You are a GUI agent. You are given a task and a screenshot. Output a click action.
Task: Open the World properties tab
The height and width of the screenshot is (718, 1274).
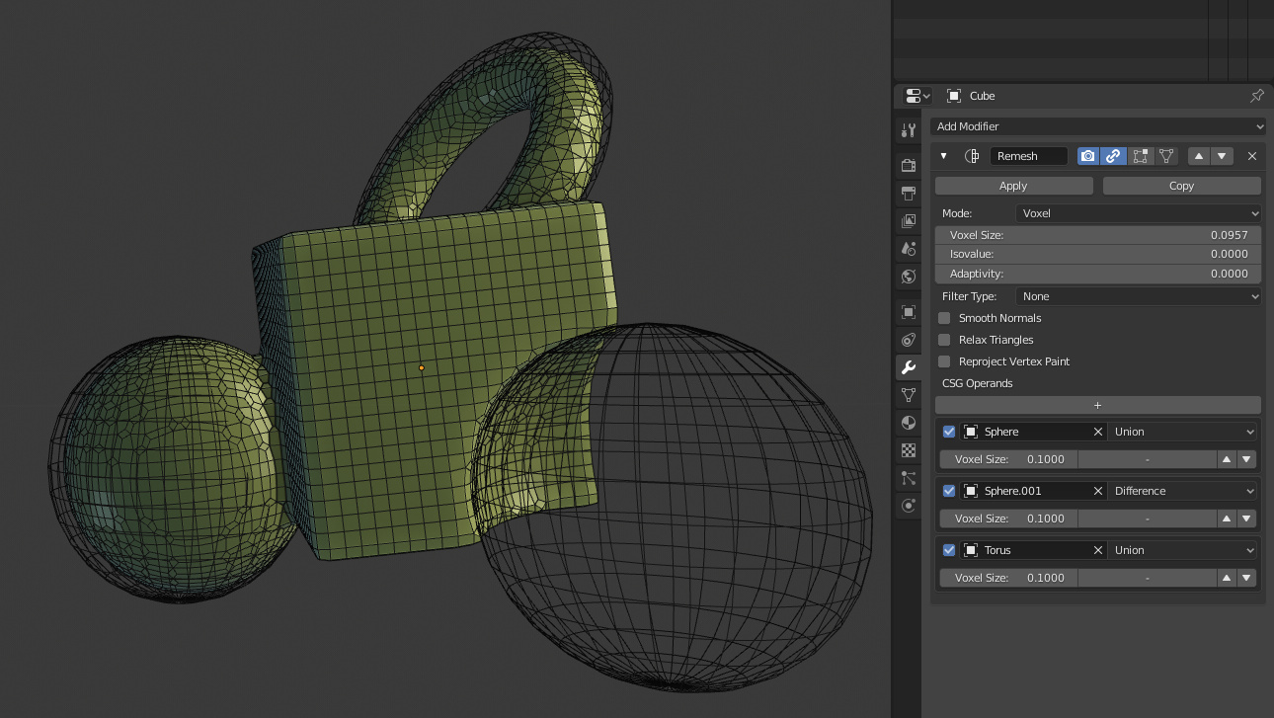point(909,277)
